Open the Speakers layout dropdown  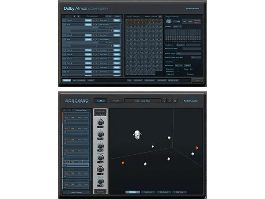pyautogui.click(x=178, y=27)
